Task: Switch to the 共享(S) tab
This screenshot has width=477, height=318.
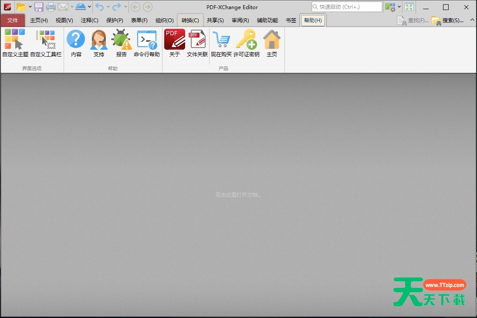Action: click(x=215, y=21)
